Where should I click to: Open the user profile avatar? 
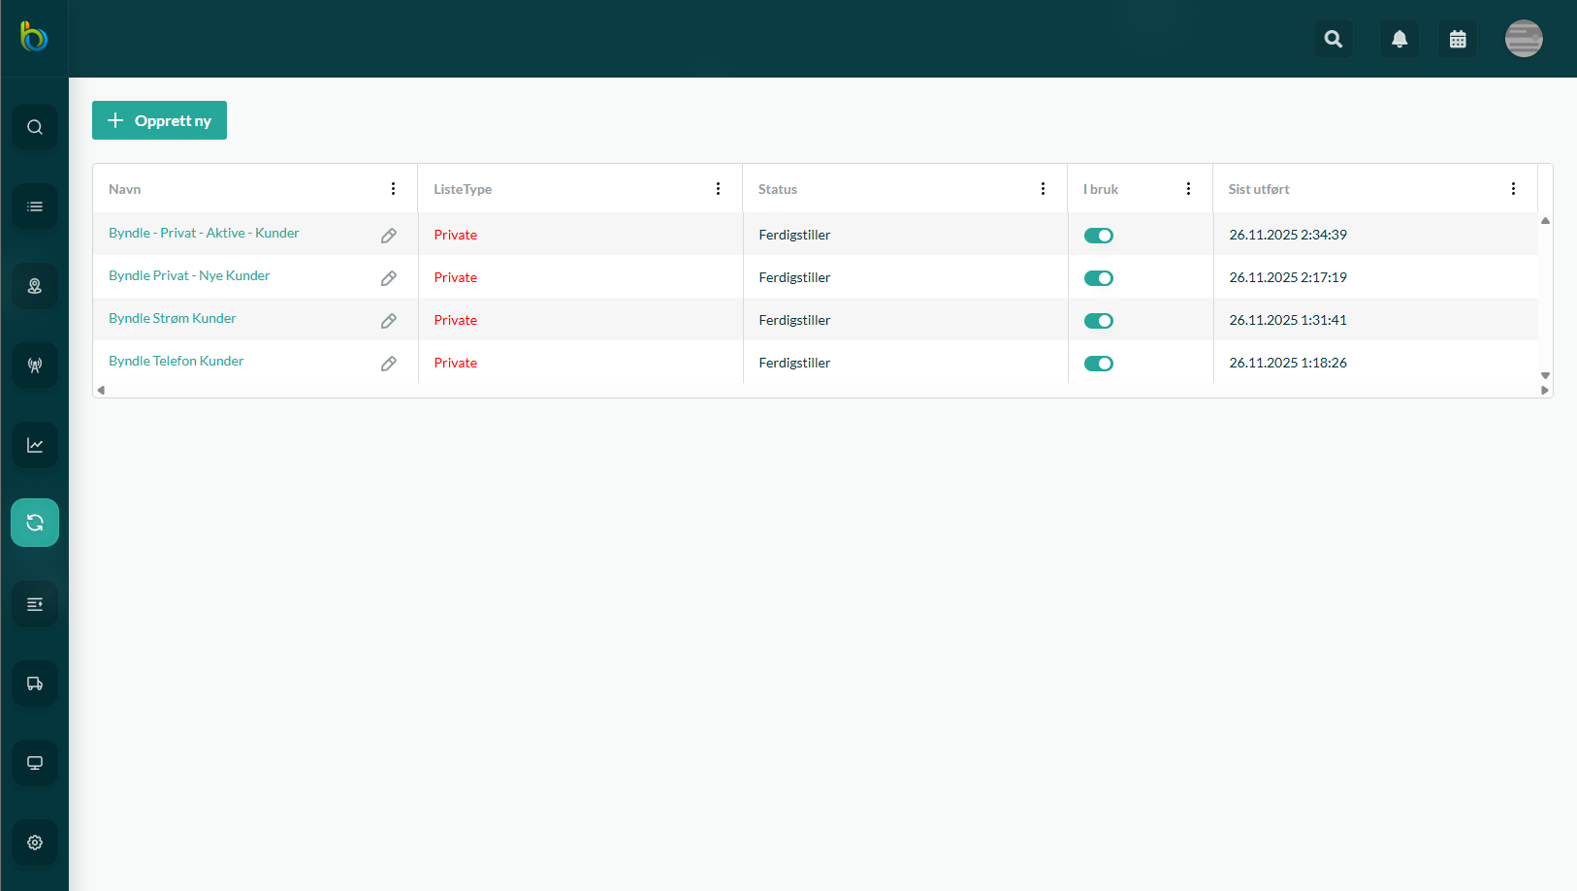pos(1524,39)
